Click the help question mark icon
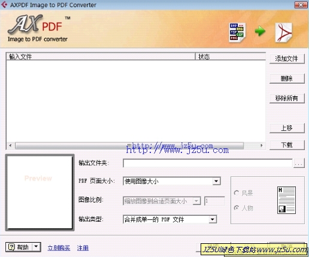 pos(11,247)
